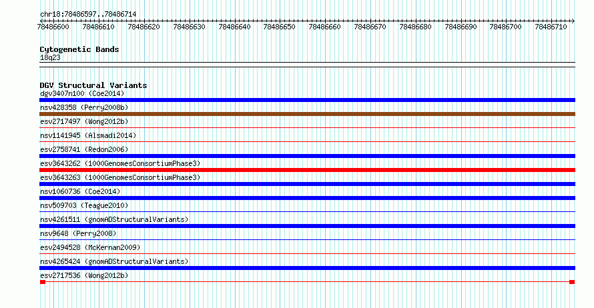Click the blue bar under esv3643263
The image size is (594, 308).
pos(307,184)
